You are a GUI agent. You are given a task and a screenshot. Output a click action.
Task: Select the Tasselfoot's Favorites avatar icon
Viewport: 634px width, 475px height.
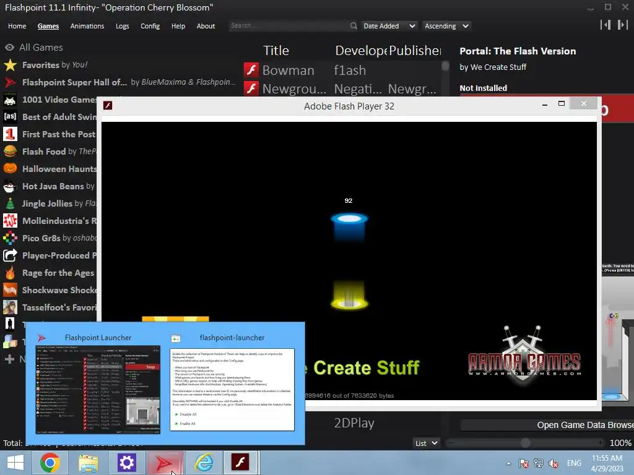[10, 307]
